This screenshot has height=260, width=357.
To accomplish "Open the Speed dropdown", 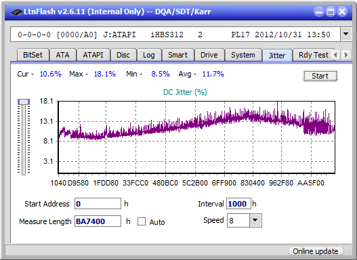I will pos(255,221).
